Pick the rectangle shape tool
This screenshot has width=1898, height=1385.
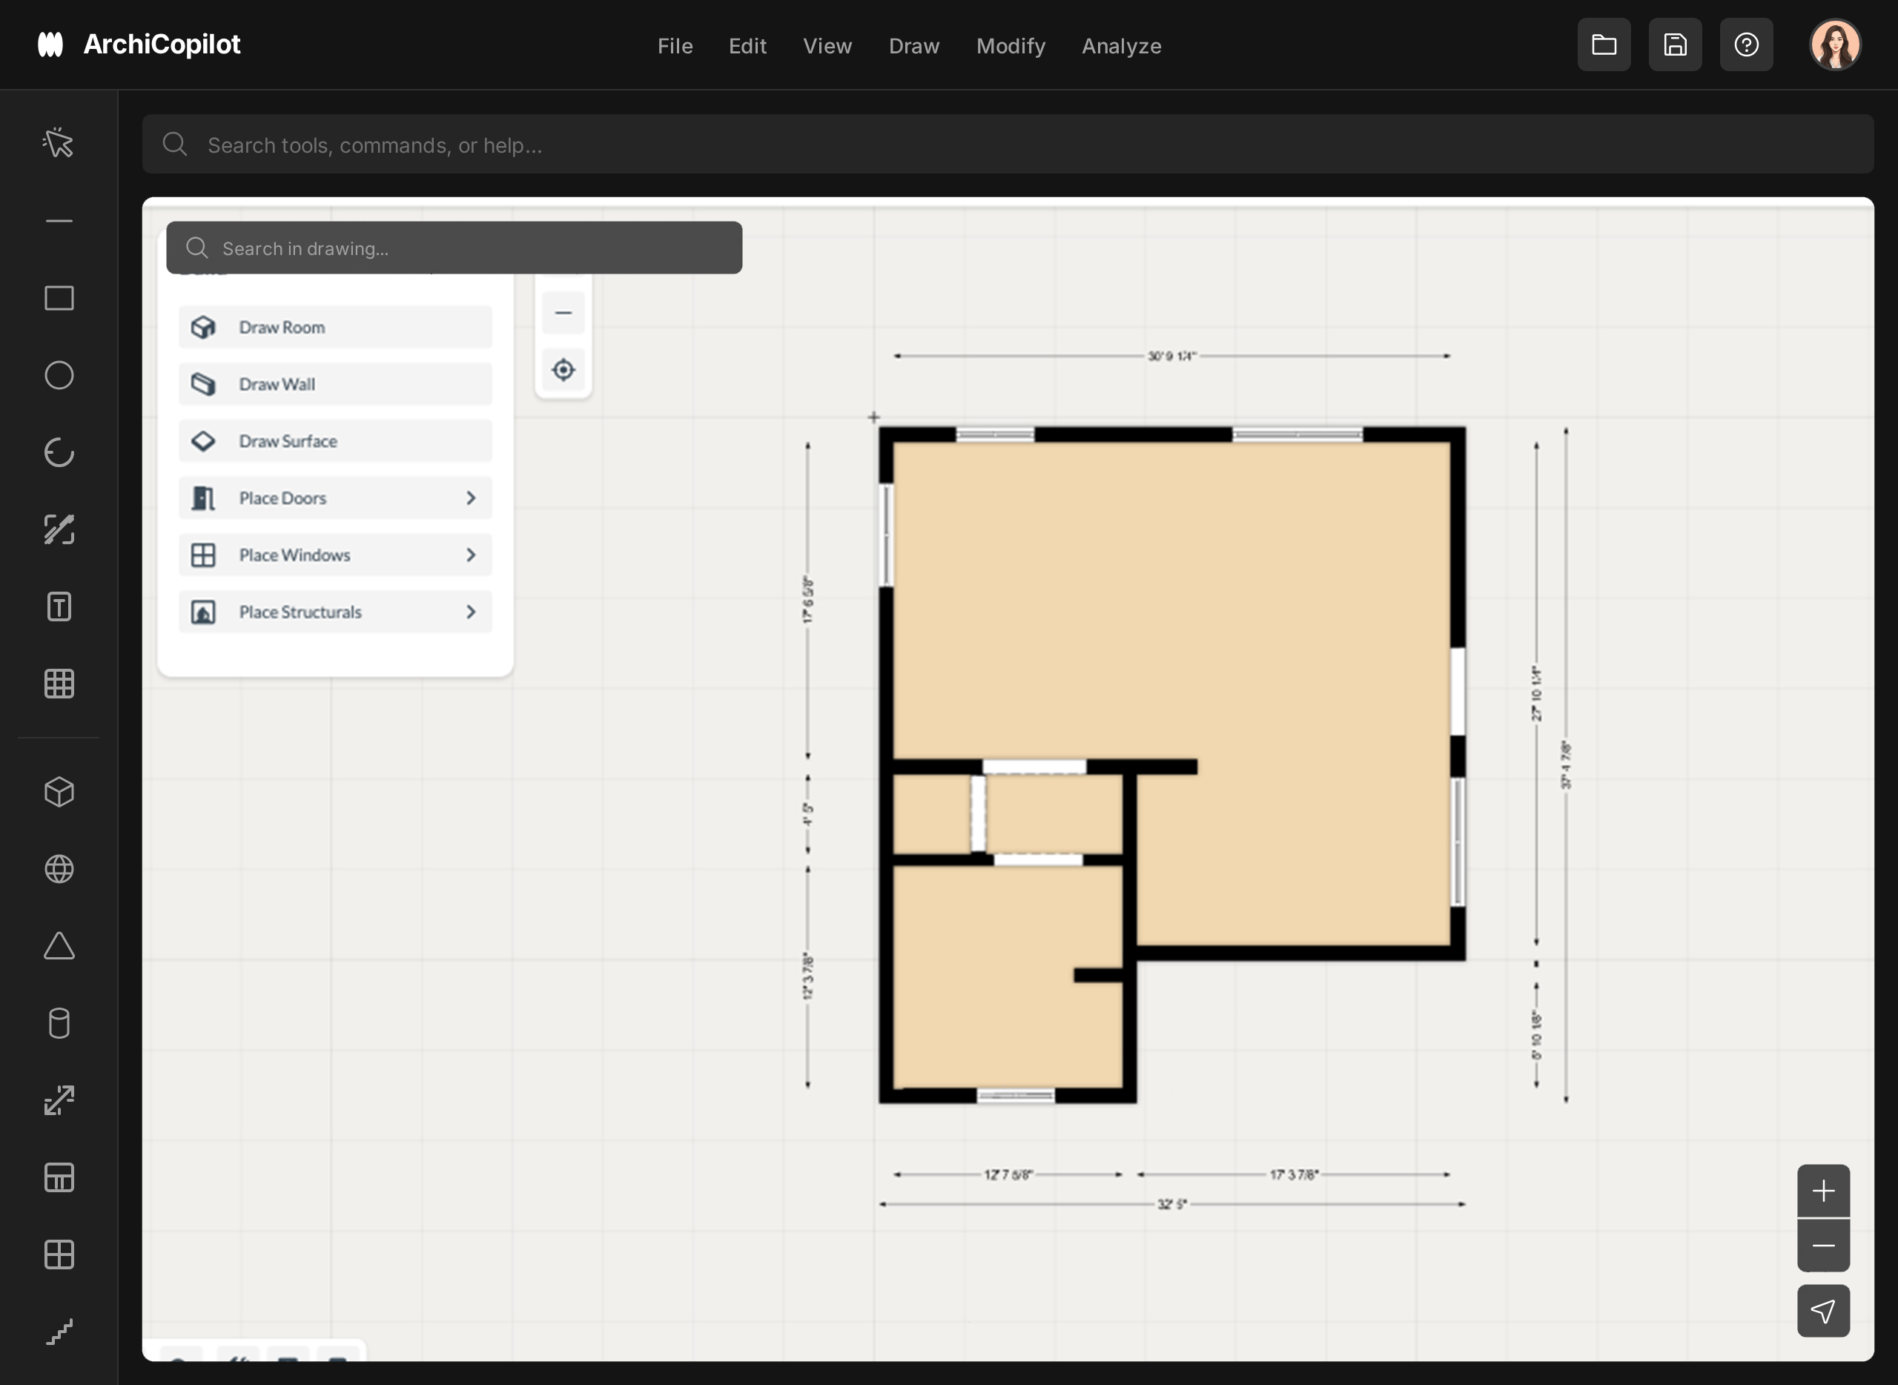coord(59,299)
